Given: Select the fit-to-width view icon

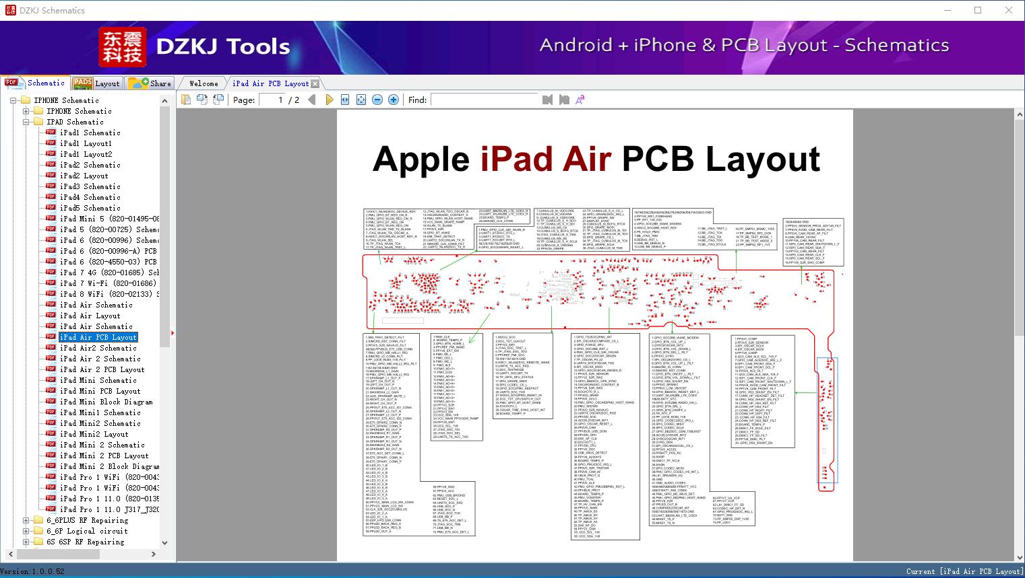Looking at the screenshot, I should tap(344, 100).
